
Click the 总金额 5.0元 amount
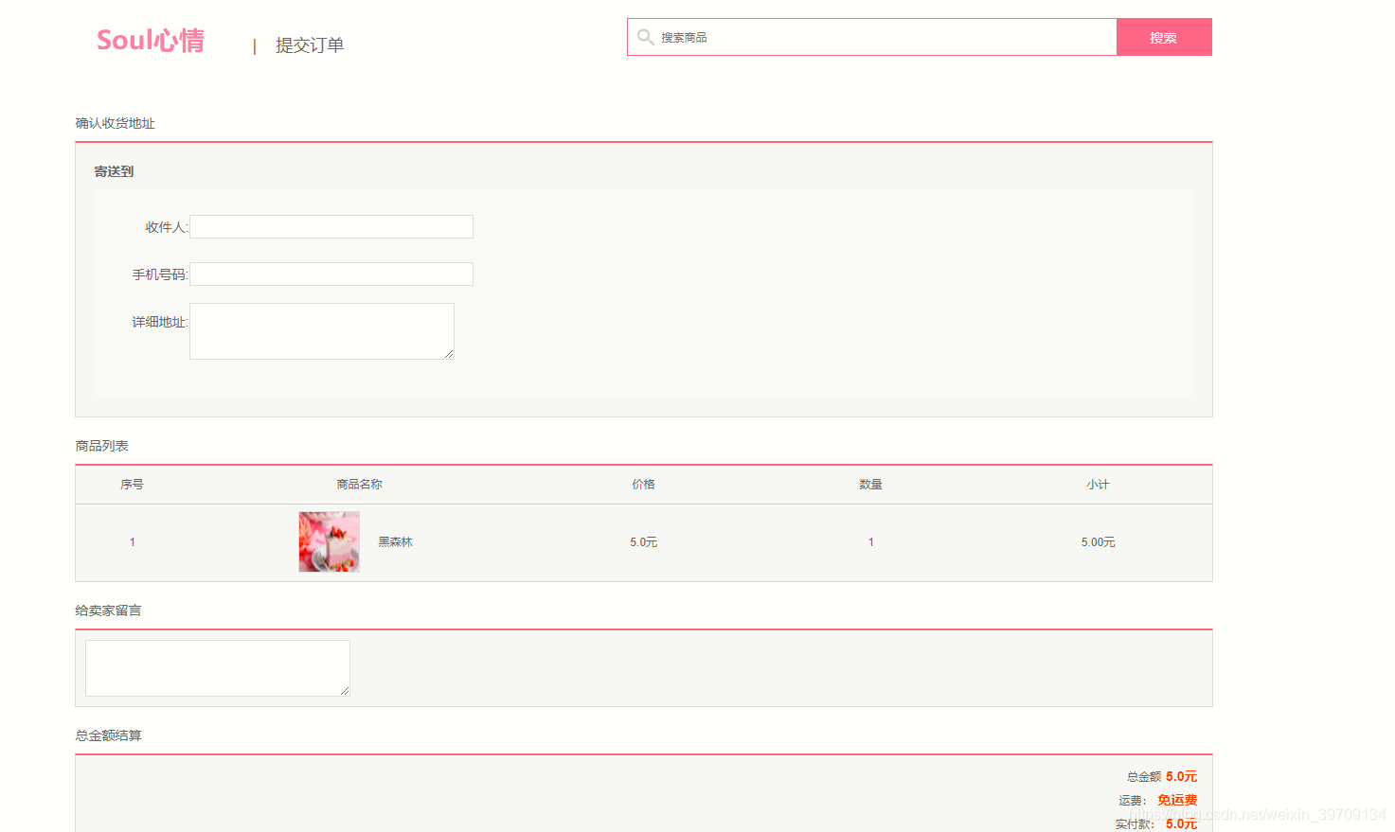click(x=1181, y=776)
